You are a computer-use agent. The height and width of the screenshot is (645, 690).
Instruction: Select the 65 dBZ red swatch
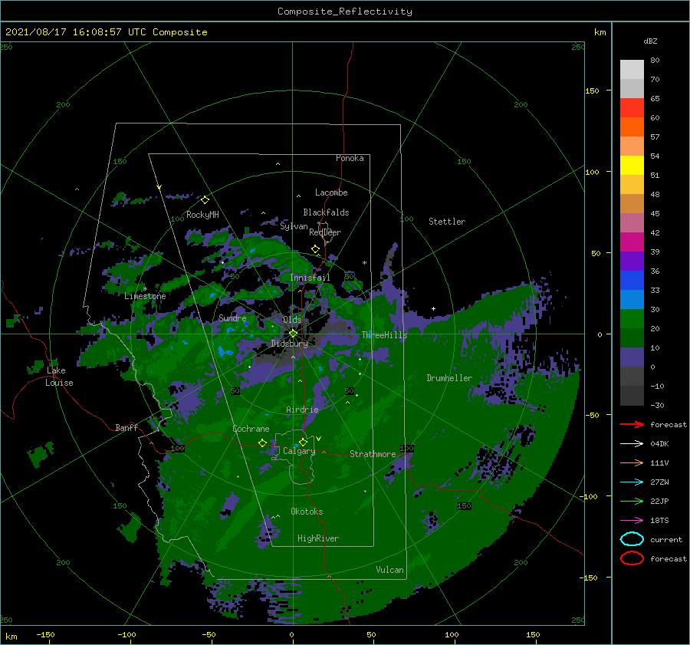pos(632,107)
